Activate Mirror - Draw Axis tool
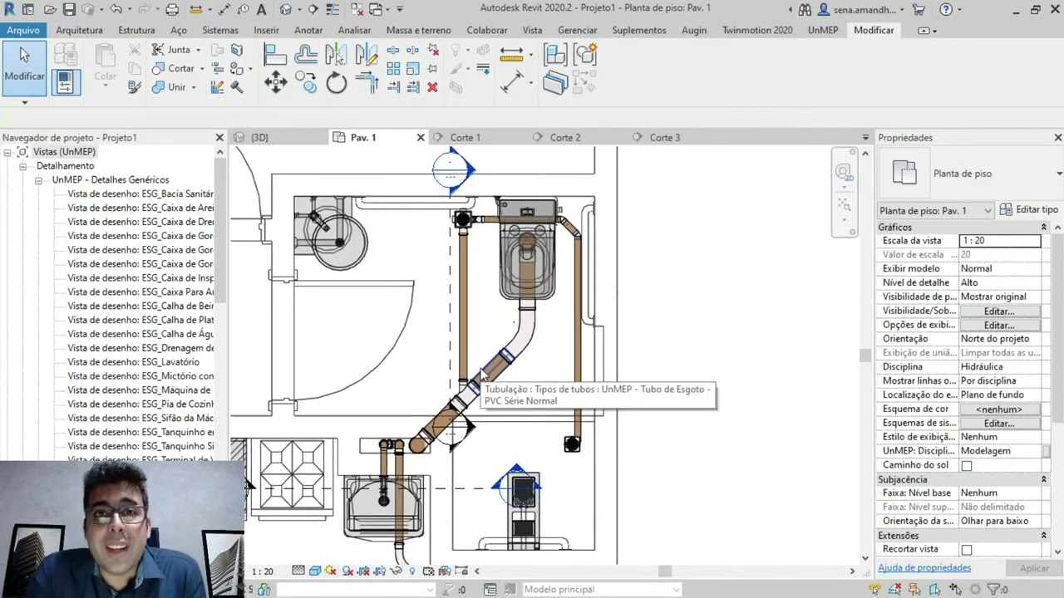This screenshot has width=1064, height=598. [x=366, y=55]
